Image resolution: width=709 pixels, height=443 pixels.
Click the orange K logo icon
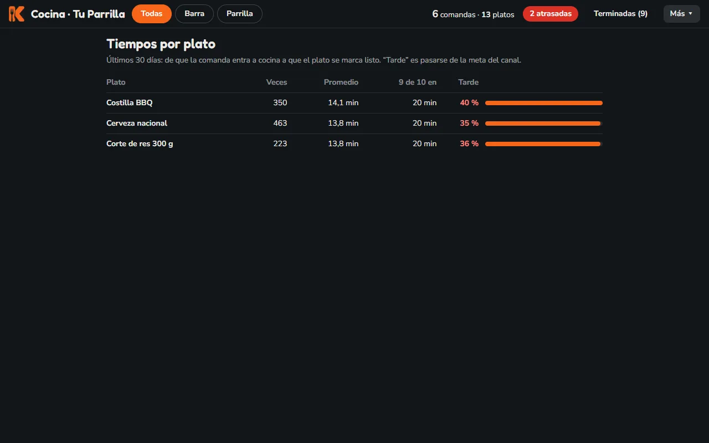(x=17, y=14)
